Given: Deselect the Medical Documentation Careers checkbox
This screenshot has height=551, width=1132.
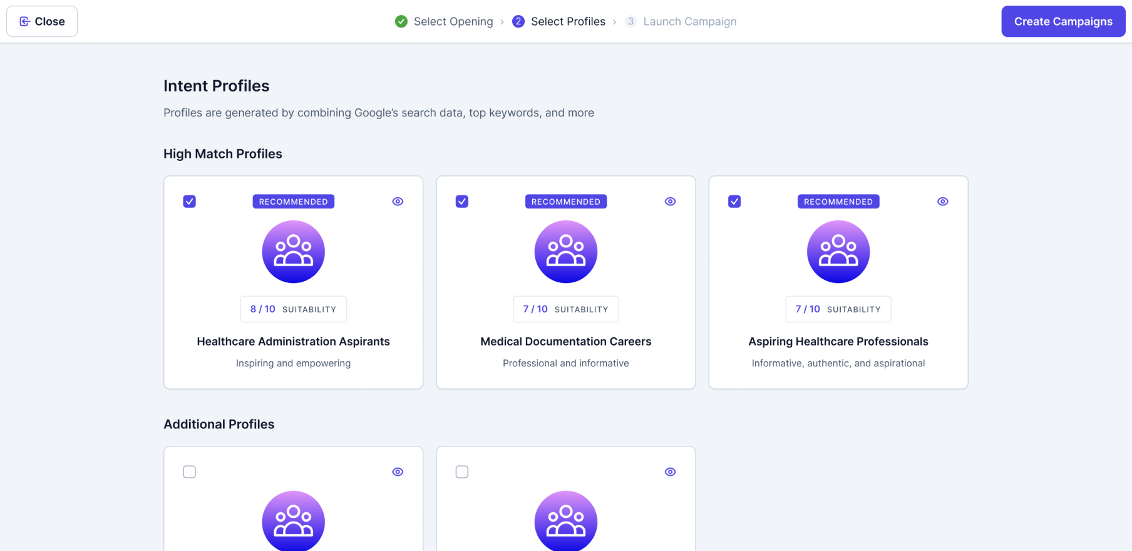Looking at the screenshot, I should click(462, 202).
